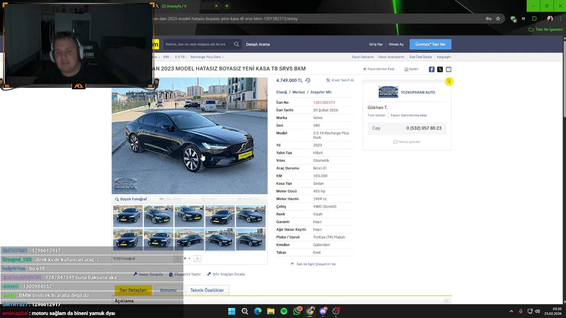This screenshot has width=566, height=318.
Task: Click Mesaj gönder to message seller
Action: (407, 142)
